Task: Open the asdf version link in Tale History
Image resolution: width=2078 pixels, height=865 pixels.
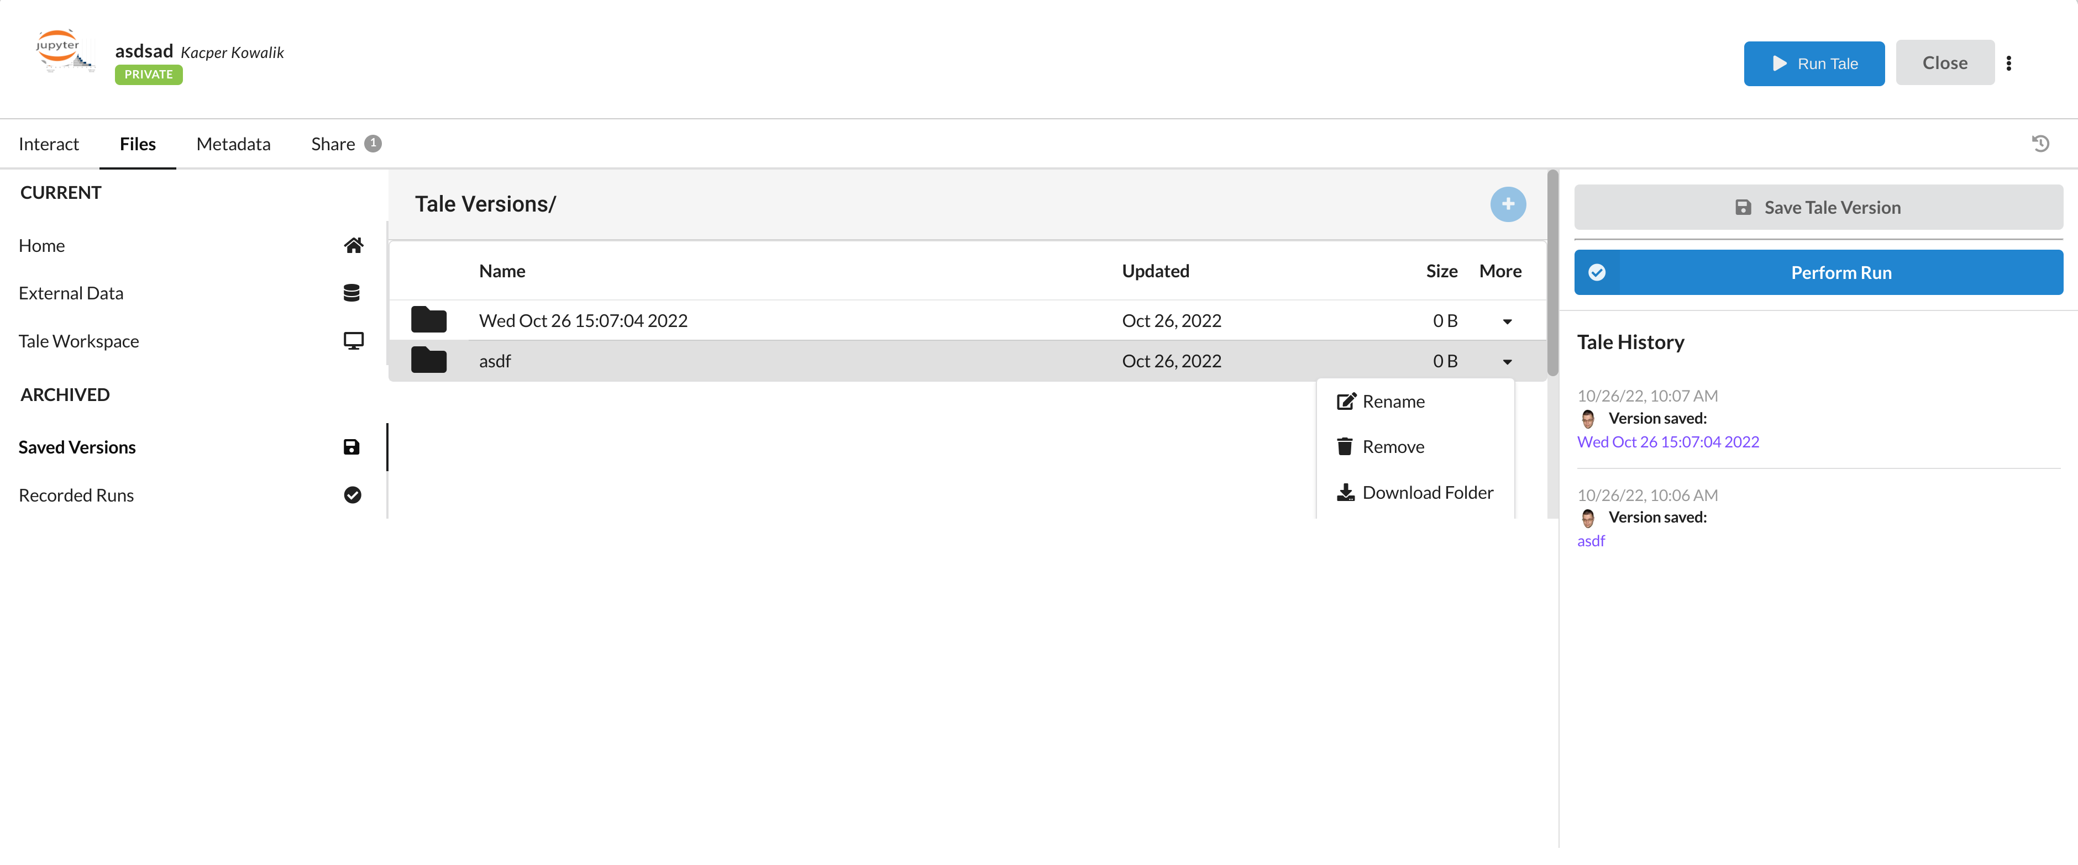Action: click(1590, 540)
